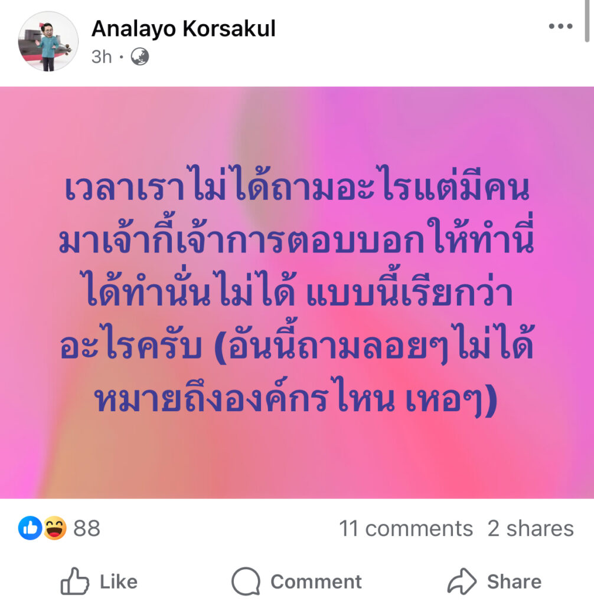Visit the Analayo Korsakul profile name link

(184, 28)
